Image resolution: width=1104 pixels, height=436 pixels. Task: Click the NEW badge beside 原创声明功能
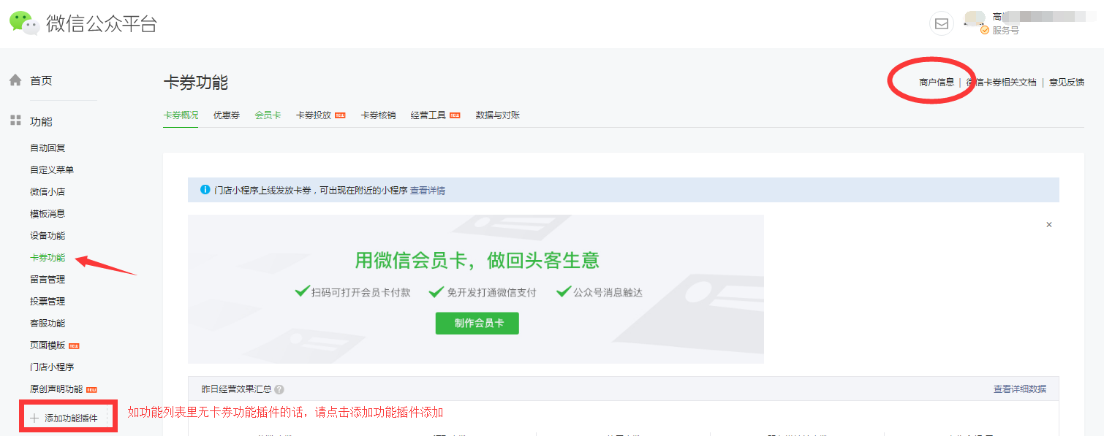tap(91, 389)
